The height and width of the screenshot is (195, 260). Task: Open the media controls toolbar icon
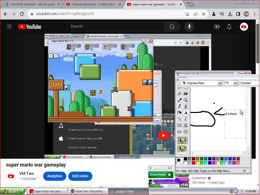222,14
